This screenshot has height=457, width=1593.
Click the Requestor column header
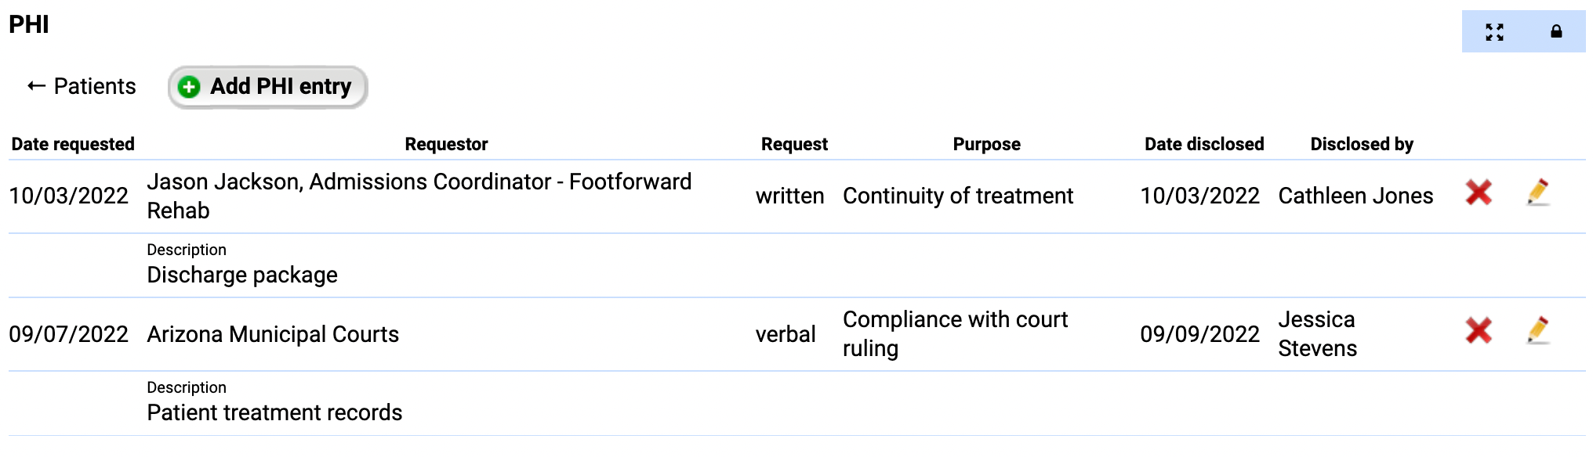coord(446,144)
